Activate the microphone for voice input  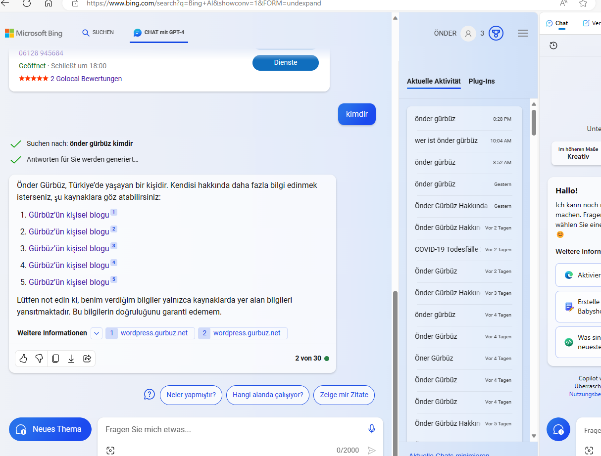pos(371,429)
